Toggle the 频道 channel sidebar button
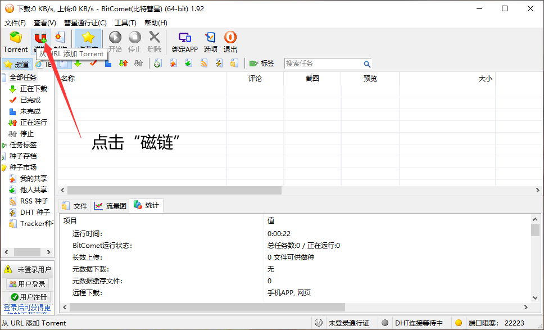Viewport: 544px width, 330px height. [x=16, y=64]
